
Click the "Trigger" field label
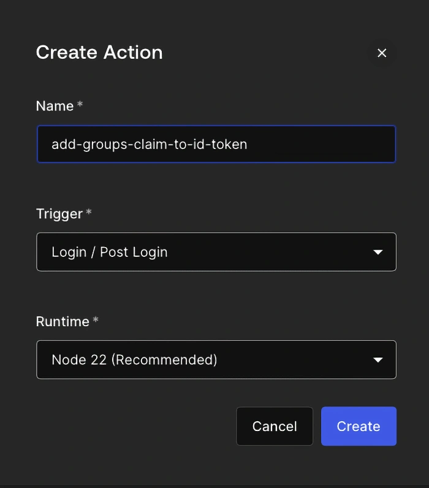pos(59,214)
